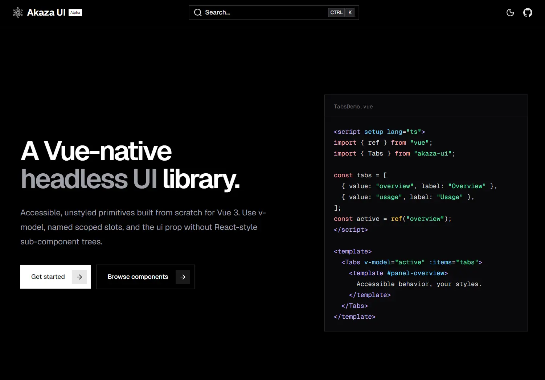
Task: Click the '<template #panel-overview>' code line
Action: [398, 273]
